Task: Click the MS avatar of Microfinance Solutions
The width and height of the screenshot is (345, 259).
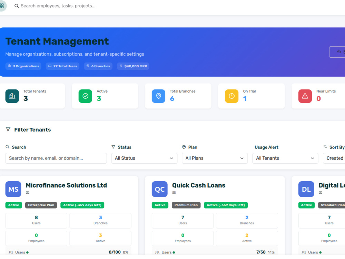Action: point(13,189)
